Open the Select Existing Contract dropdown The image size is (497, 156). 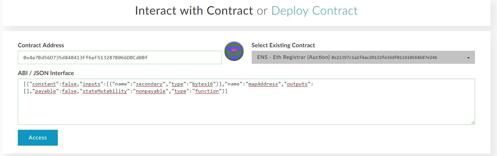(363, 57)
